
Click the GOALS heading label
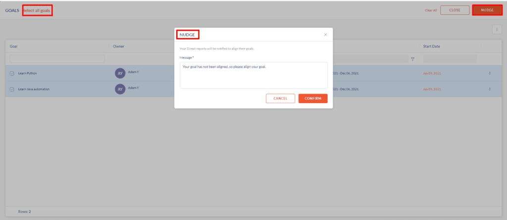coord(12,10)
